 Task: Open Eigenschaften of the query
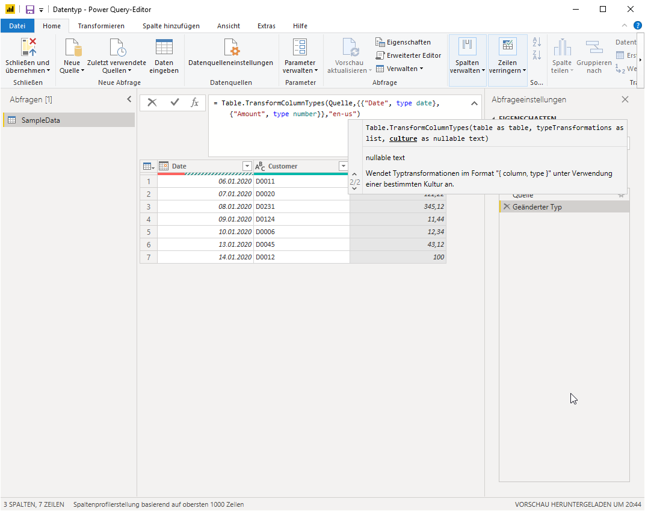[403, 42]
